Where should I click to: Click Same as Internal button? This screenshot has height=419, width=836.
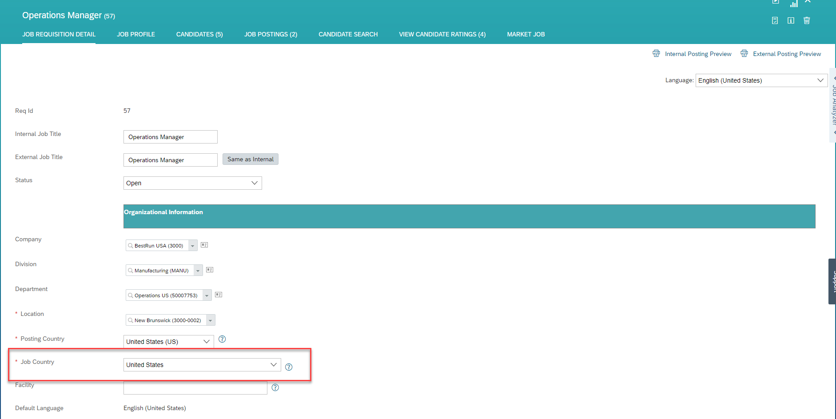[251, 159]
